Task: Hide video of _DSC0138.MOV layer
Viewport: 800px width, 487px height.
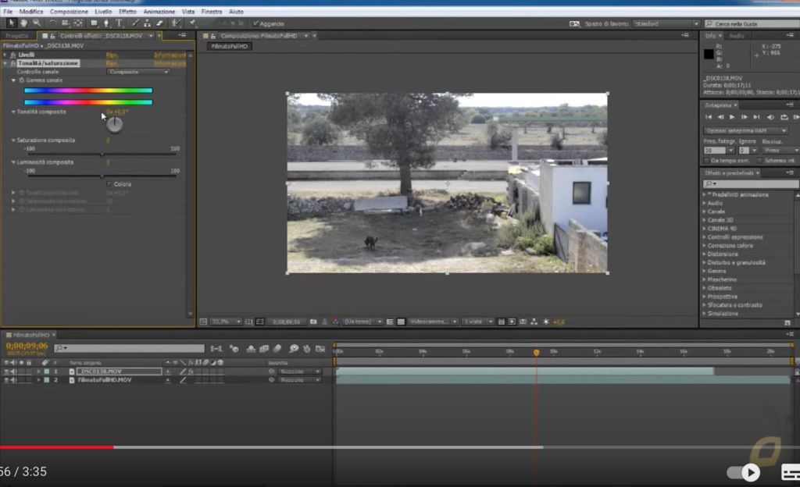Action: click(6, 371)
